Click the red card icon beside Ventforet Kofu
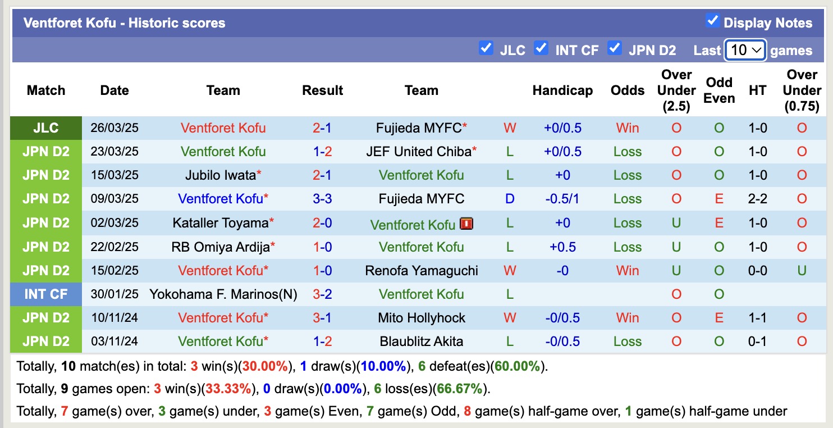 click(466, 223)
